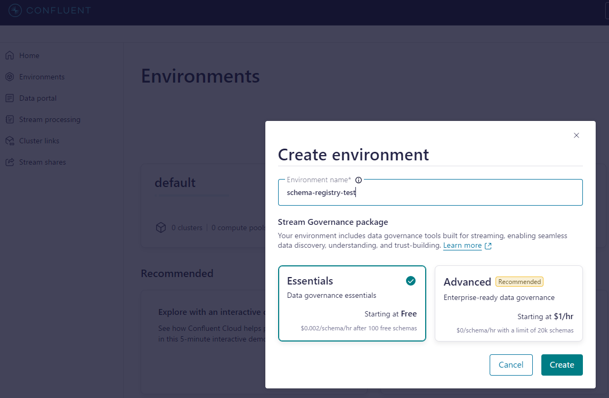Click the Create button
The height and width of the screenshot is (398, 609).
562,365
